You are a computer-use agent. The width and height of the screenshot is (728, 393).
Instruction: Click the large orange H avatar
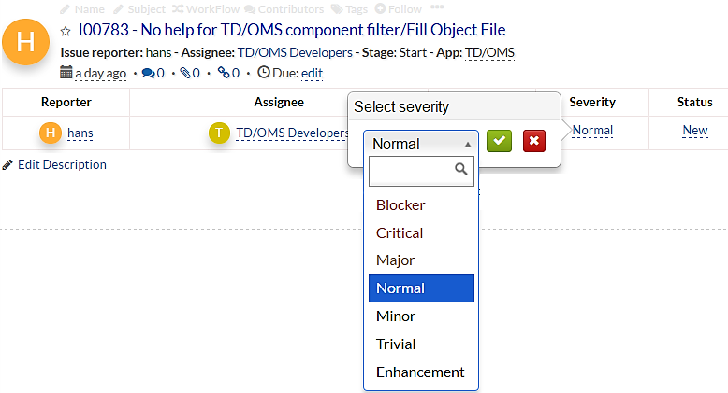[26, 43]
